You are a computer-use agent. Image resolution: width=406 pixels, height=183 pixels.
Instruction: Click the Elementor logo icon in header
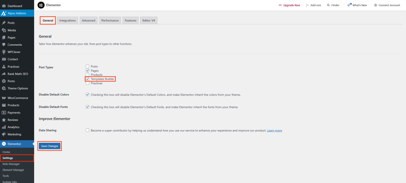pyautogui.click(x=41, y=5)
